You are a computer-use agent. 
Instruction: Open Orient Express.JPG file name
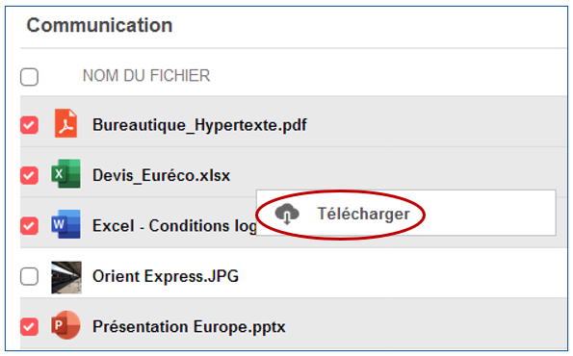(x=166, y=276)
